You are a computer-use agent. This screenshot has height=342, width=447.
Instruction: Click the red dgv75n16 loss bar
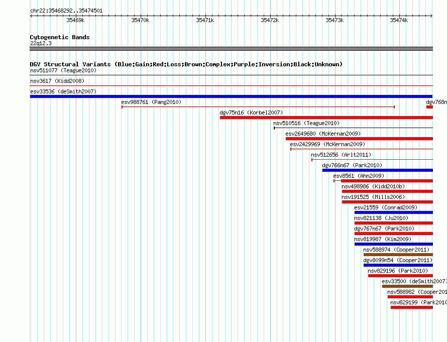click(326, 118)
